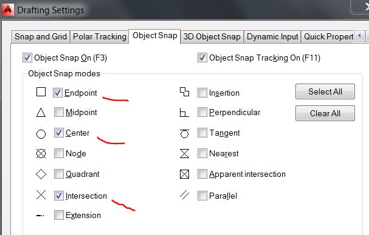This screenshot has height=235, width=369.
Task: Enable the Apparent intersection checkbox
Action: pos(202,174)
